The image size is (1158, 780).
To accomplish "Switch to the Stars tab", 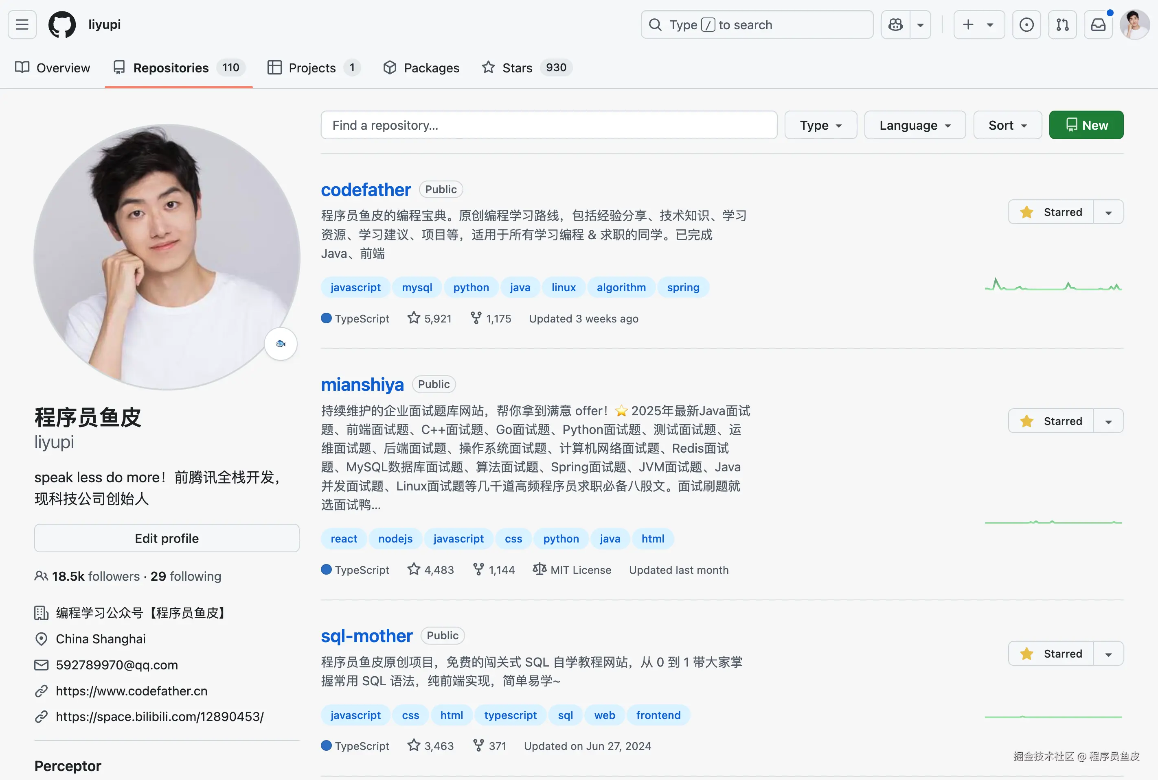I will tap(526, 68).
